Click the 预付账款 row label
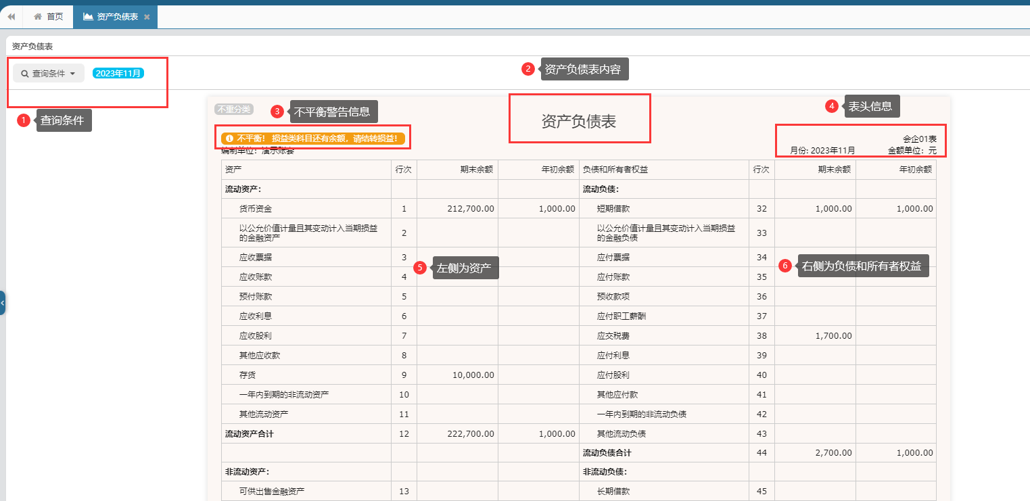This screenshot has width=1030, height=501. click(x=256, y=296)
